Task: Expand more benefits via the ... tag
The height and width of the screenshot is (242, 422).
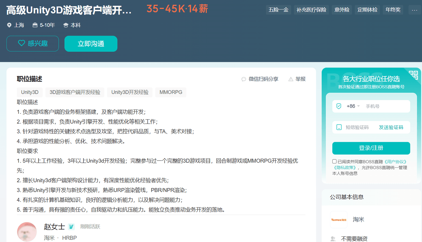Action: (414, 10)
